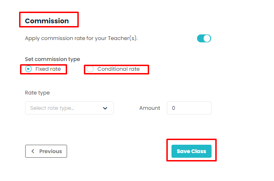Click the 'Amount' field label

(x=150, y=108)
